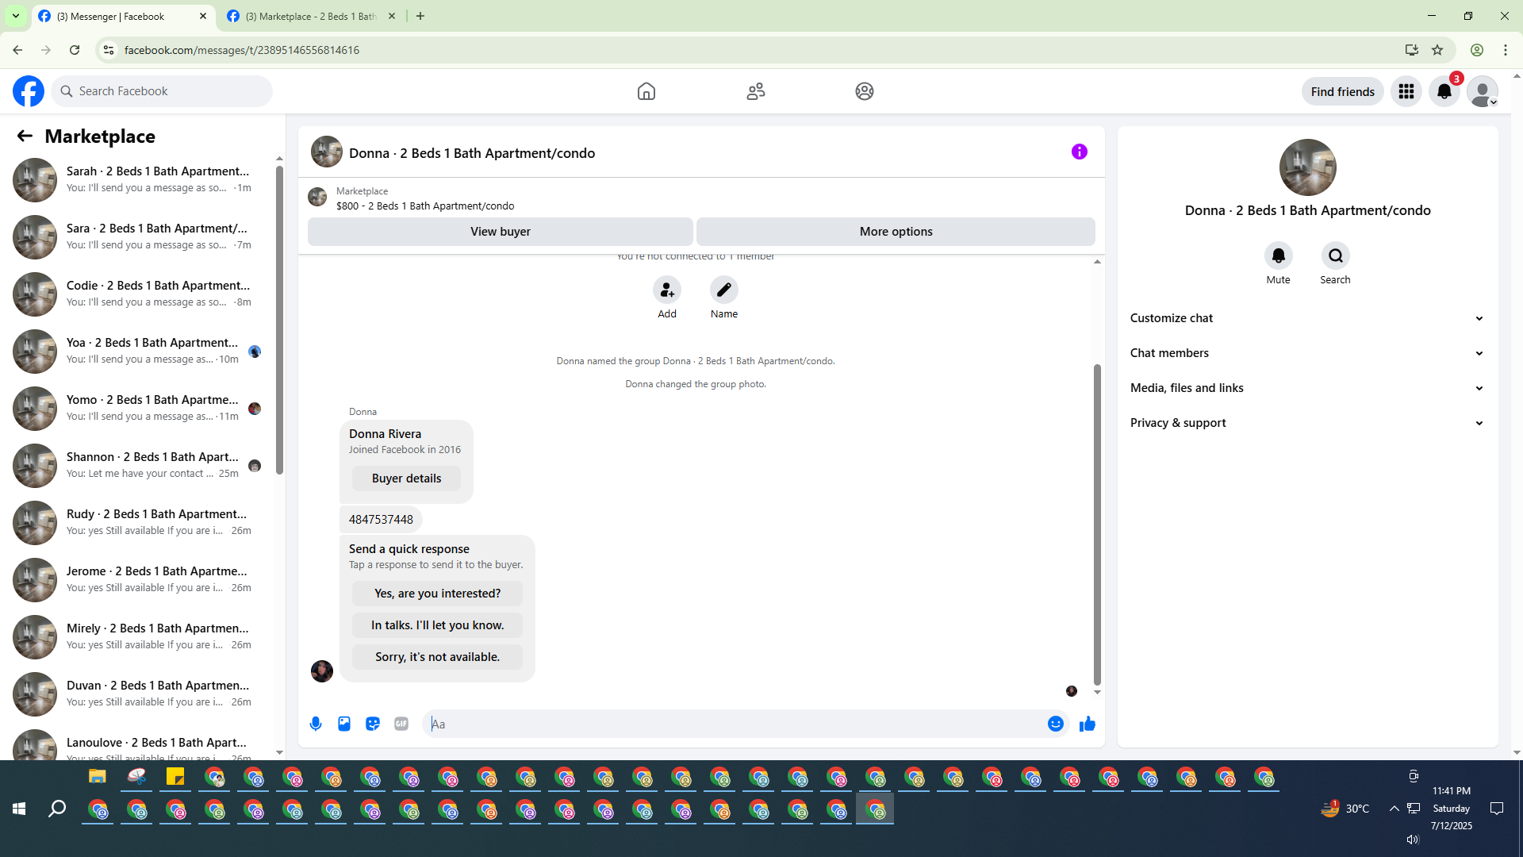
Task: Click the chat messages scrollbar
Action: [x=1097, y=524]
